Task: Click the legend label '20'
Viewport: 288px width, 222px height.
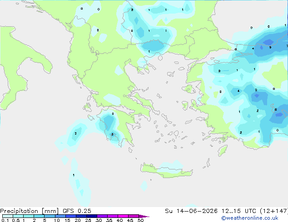Action: pos(78,220)
